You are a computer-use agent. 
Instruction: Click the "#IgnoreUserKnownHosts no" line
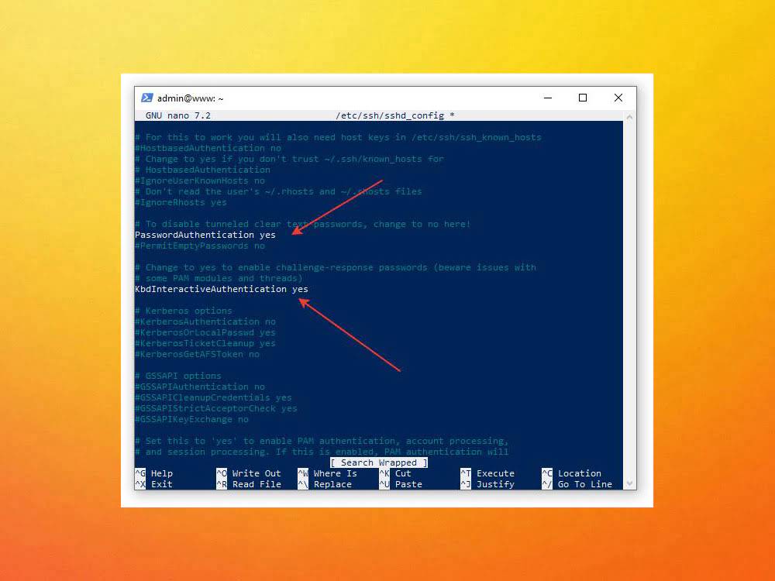pos(200,180)
